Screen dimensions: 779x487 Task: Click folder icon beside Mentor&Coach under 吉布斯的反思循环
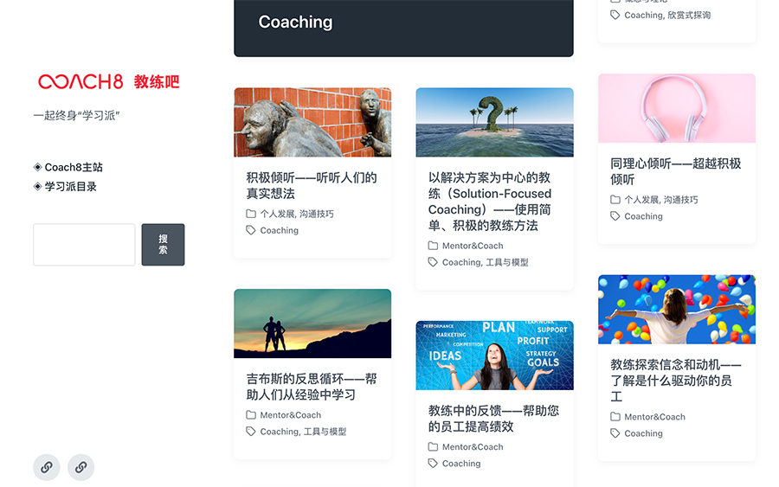click(x=251, y=415)
